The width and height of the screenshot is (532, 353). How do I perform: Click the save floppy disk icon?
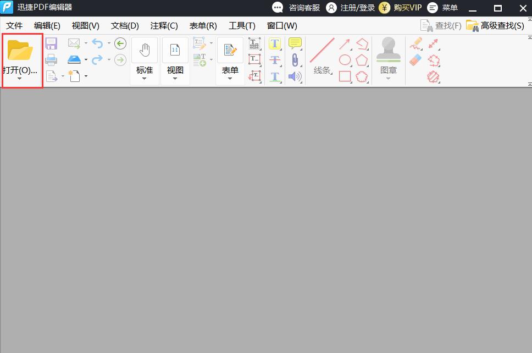click(x=51, y=44)
